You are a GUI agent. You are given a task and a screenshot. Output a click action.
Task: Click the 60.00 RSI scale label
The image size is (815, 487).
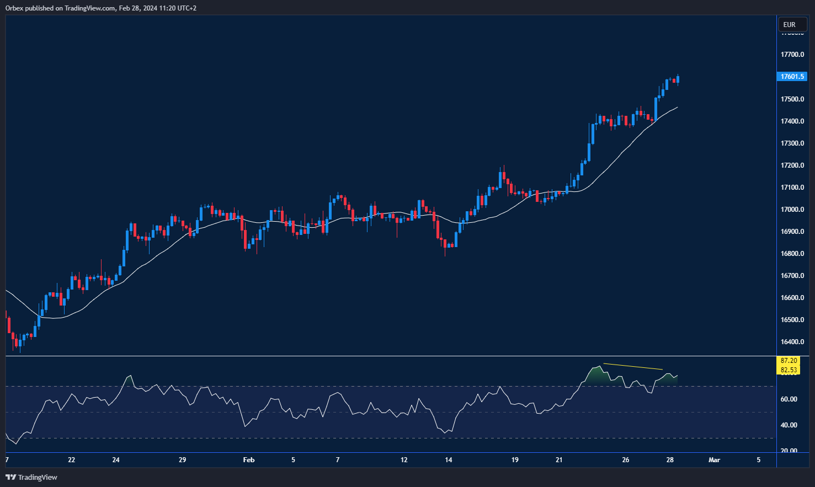789,399
